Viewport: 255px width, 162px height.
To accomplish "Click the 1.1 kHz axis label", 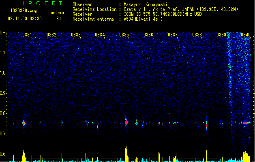I will [4, 53].
